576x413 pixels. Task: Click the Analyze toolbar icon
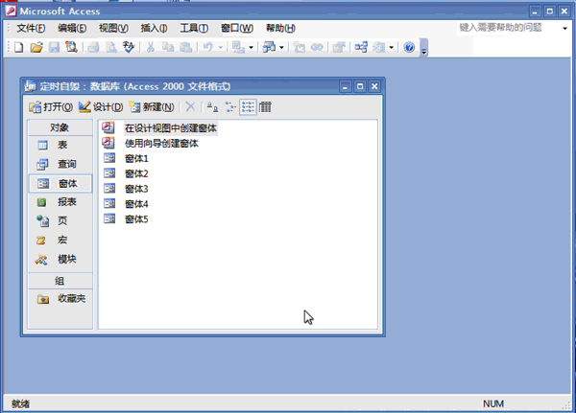pos(269,47)
